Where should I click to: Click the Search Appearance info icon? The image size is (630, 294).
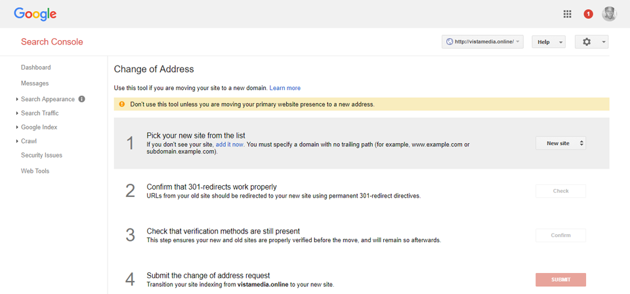[82, 99]
